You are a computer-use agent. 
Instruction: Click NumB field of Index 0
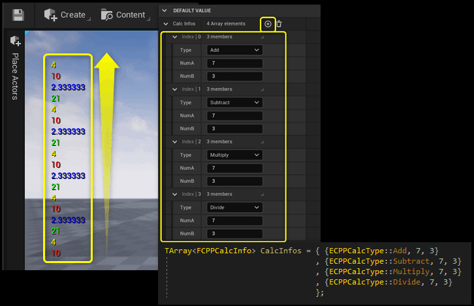click(234, 76)
